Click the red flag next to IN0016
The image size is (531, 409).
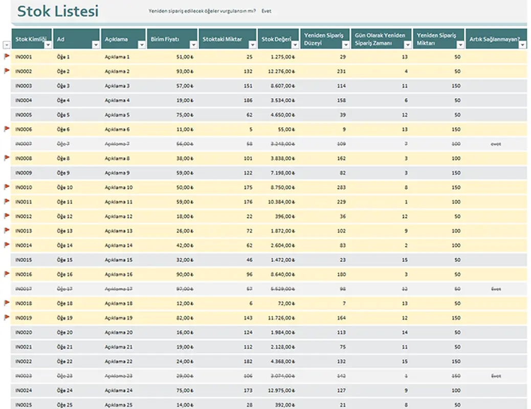(7, 274)
